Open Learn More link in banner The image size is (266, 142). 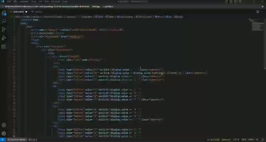point(108,7)
